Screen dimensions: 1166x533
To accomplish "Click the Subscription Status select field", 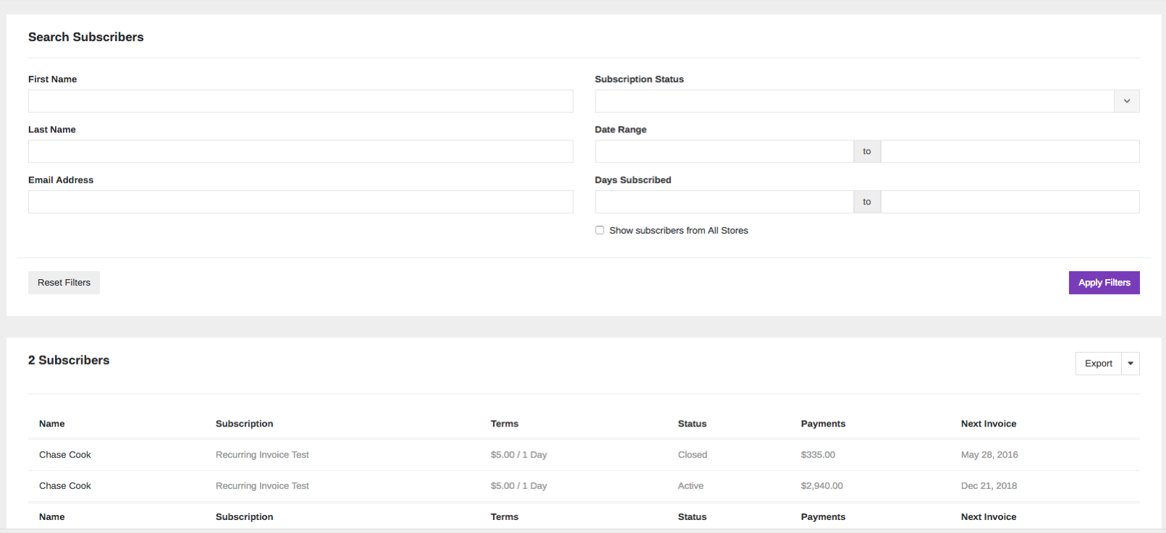I will (x=867, y=101).
